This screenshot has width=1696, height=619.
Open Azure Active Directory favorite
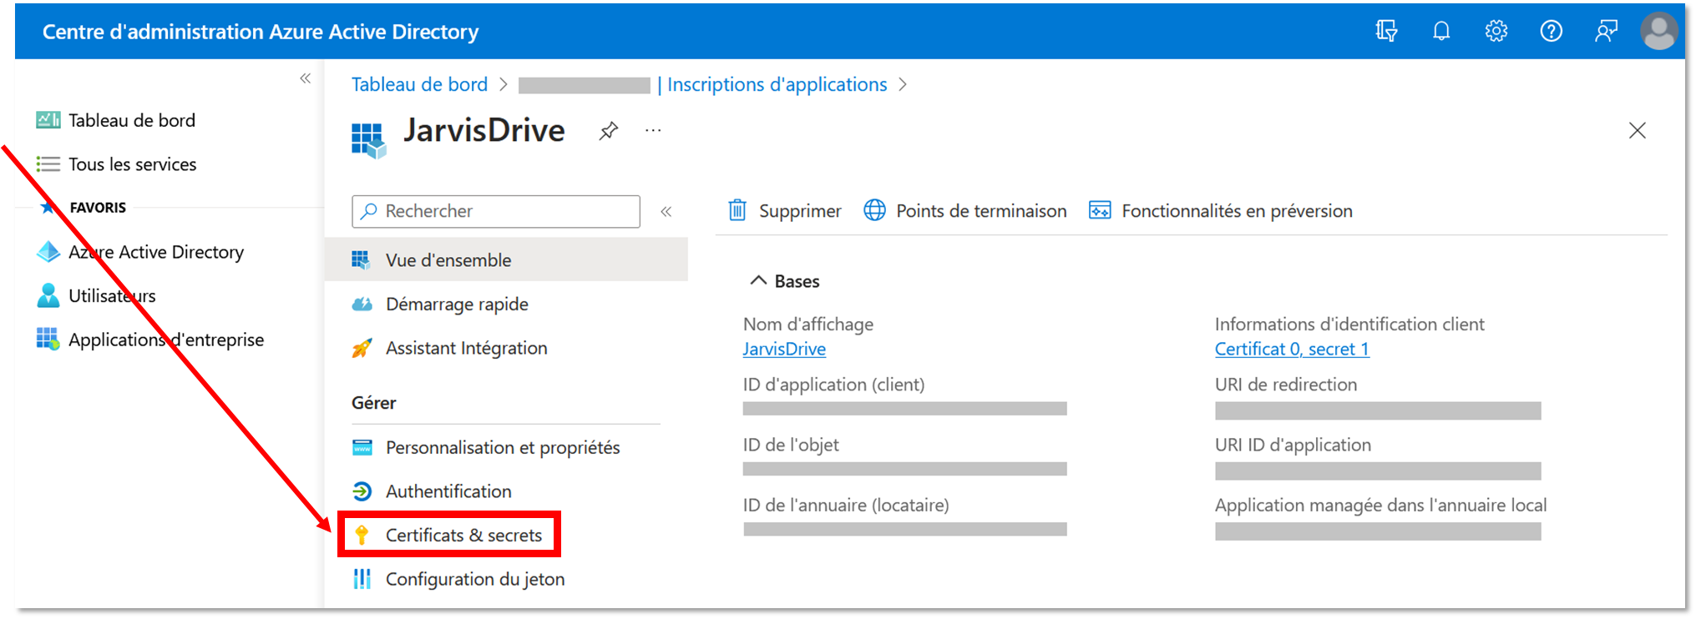(x=156, y=252)
